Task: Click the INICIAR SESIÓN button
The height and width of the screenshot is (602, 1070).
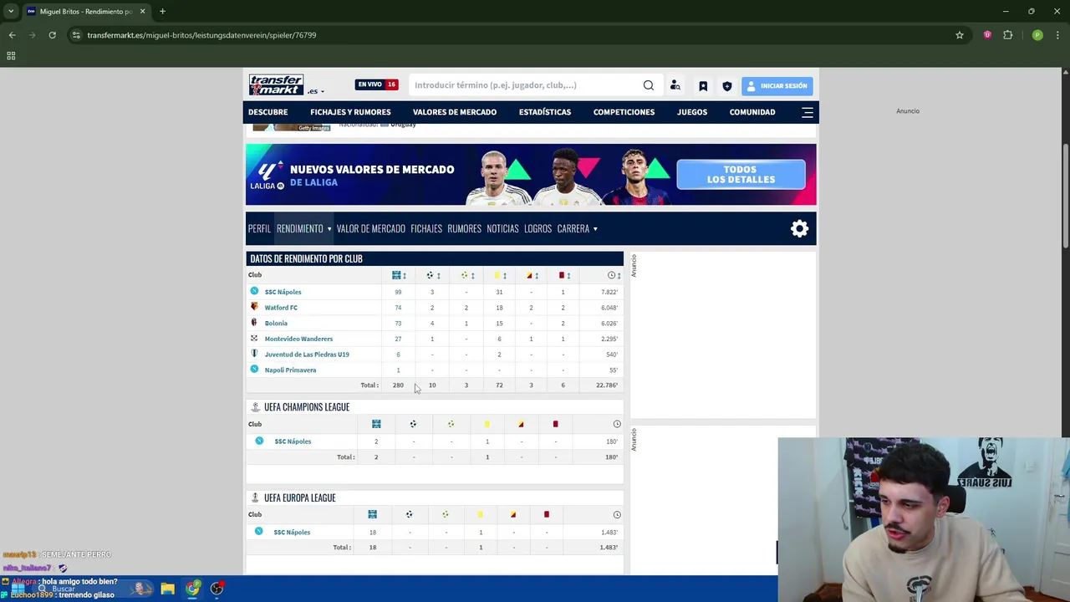Action: coord(777,85)
